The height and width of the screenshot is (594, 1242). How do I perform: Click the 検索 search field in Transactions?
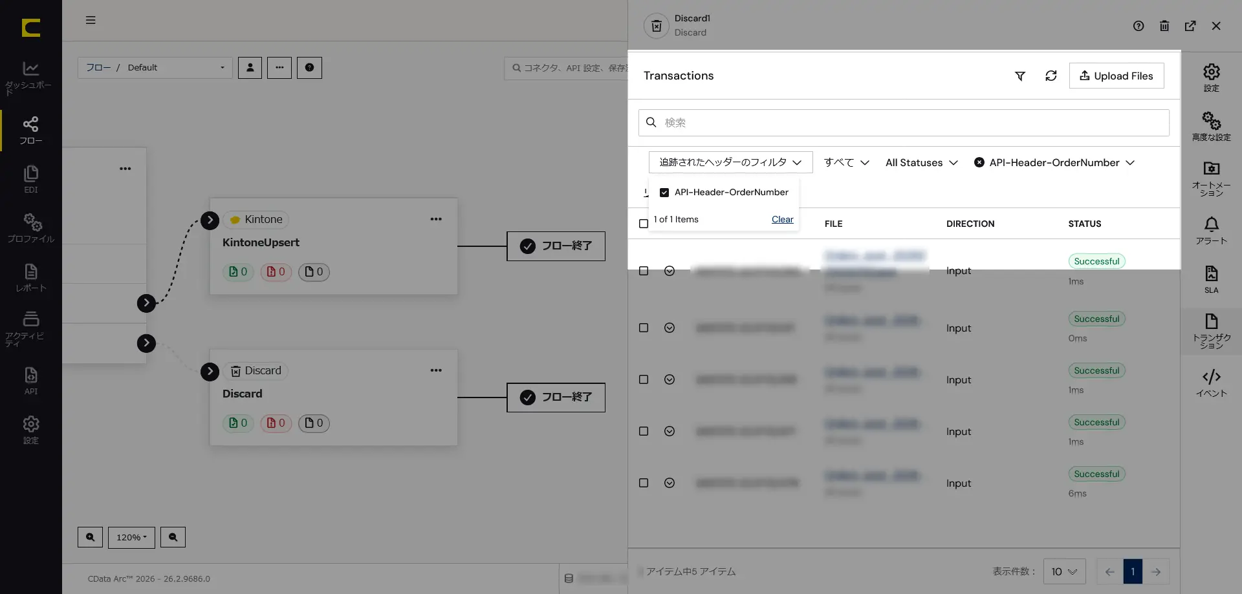click(x=904, y=123)
